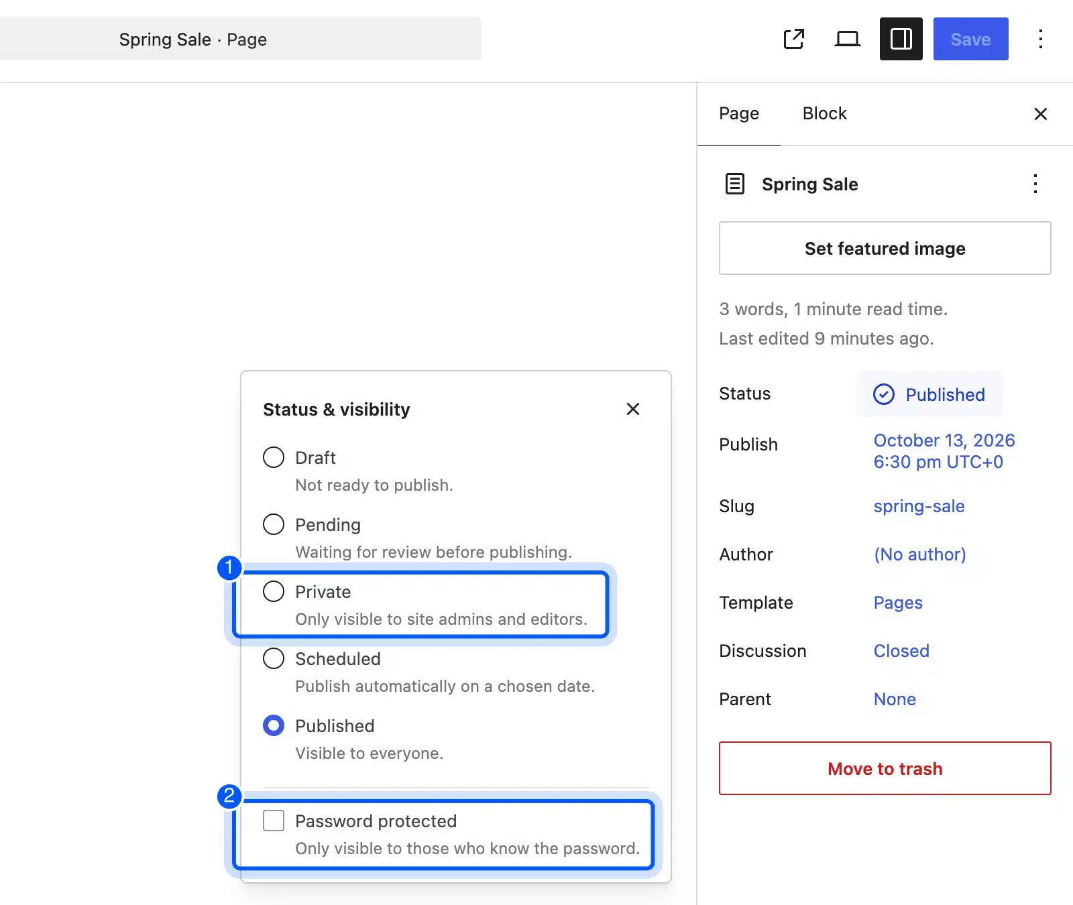This screenshot has height=905, width=1073.
Task: Open the Closed discussion settings
Action: (901, 651)
